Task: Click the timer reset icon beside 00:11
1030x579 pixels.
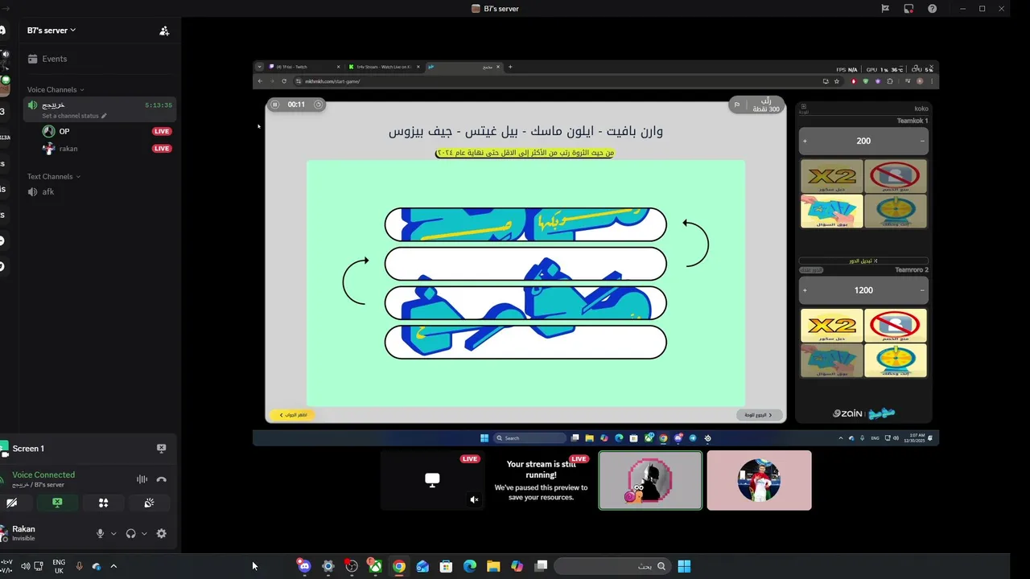Action: (x=319, y=105)
